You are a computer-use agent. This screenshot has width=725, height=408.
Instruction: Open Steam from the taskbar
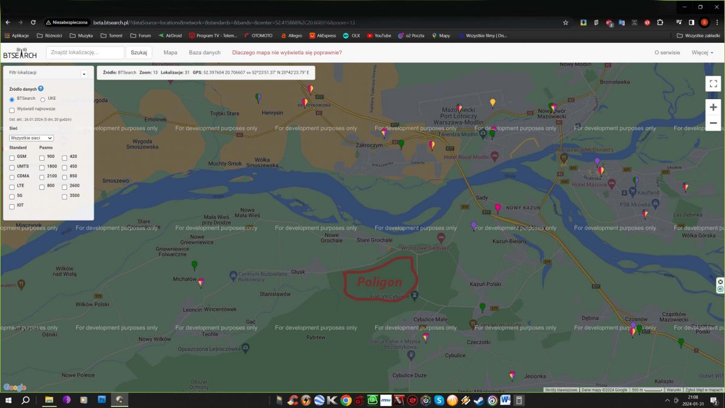(x=479, y=400)
